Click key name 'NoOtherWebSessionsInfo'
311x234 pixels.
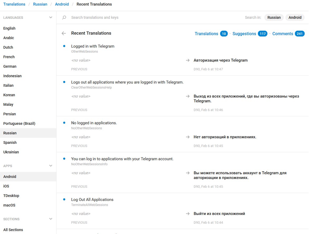(x=89, y=164)
